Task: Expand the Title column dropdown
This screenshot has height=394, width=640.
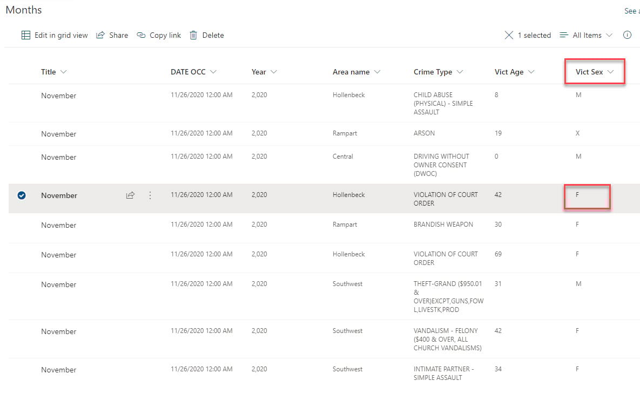Action: point(64,72)
